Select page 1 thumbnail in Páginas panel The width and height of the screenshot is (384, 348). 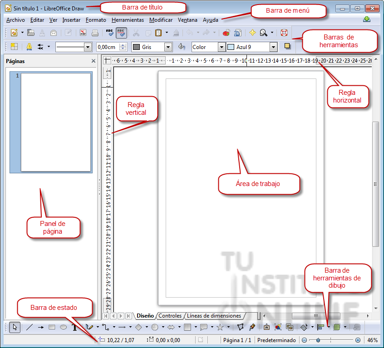(x=51, y=122)
